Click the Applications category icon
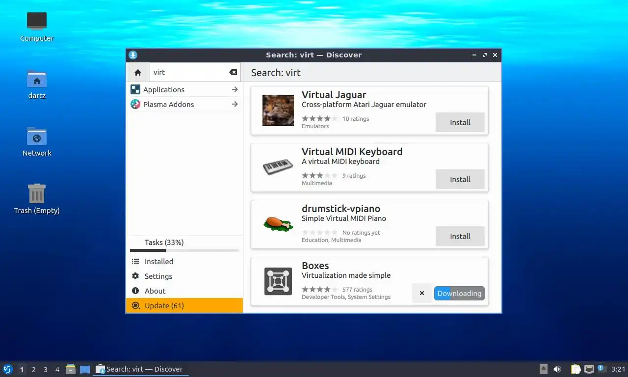The height and width of the screenshot is (377, 628). [x=135, y=89]
